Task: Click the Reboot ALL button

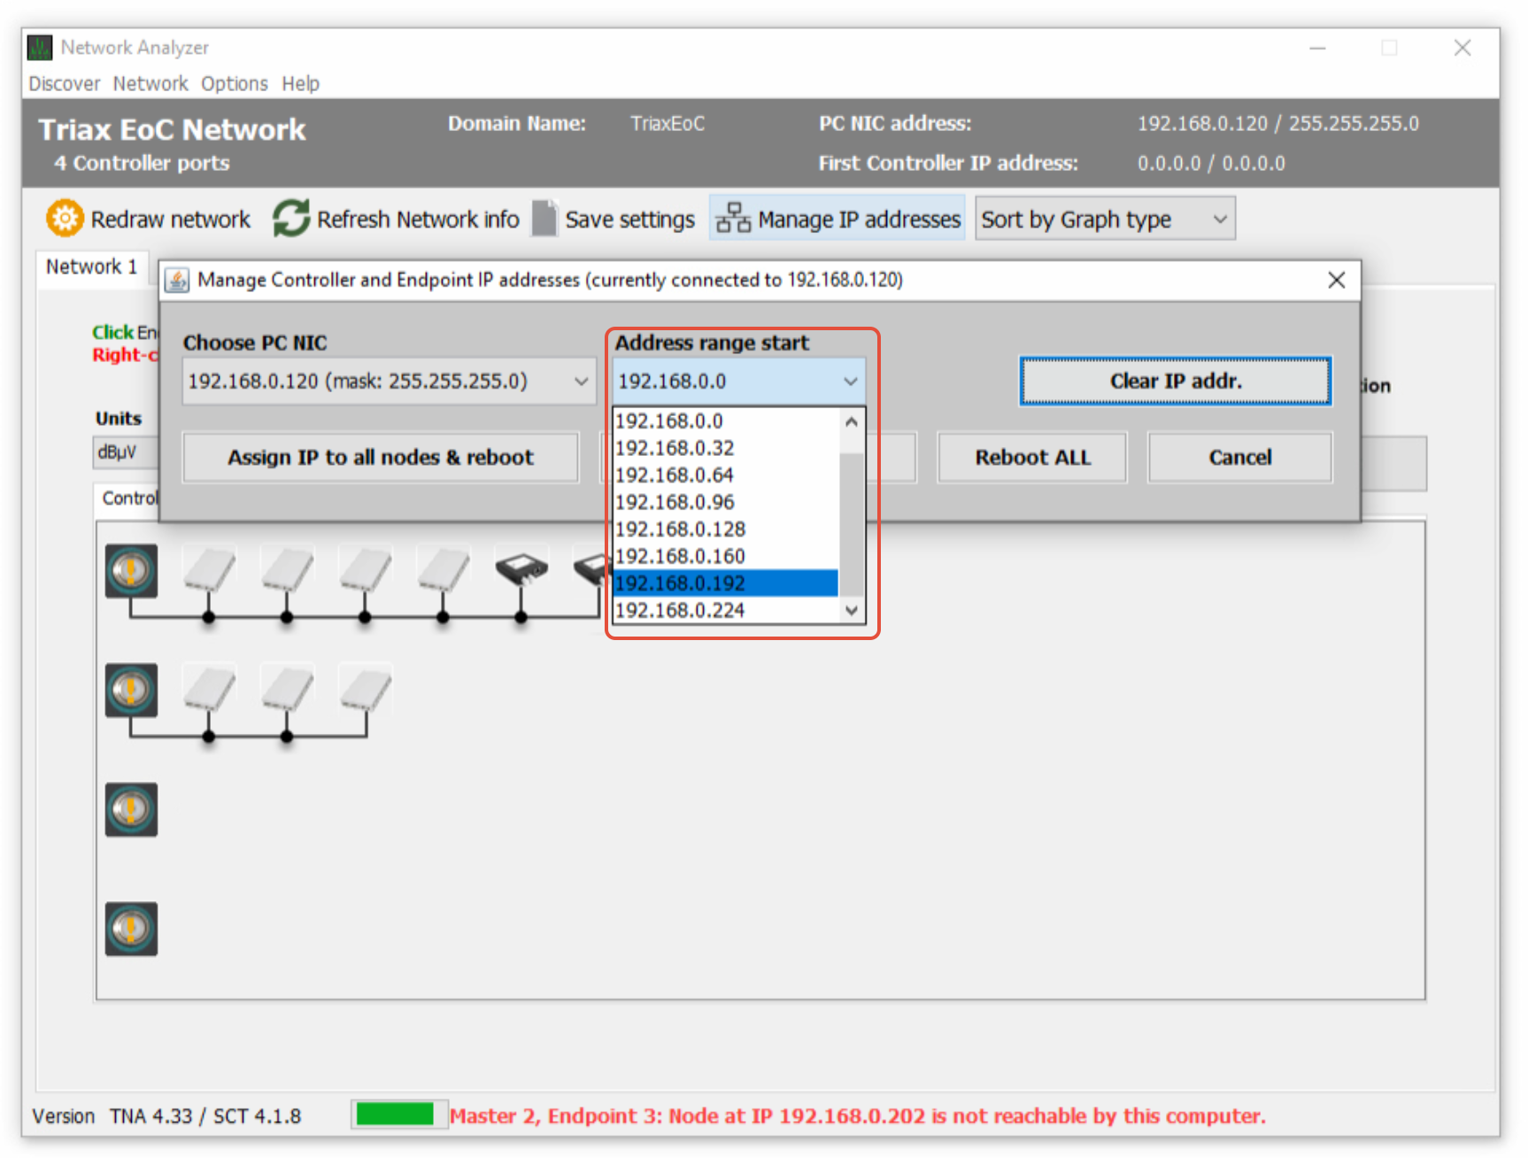Action: pyautogui.click(x=1032, y=457)
